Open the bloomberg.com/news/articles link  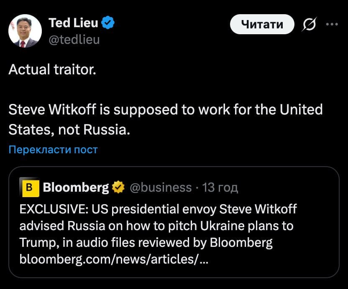point(114,260)
